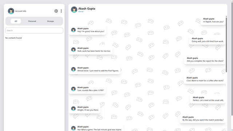Click Akash Gupta's avatar in chat header
Image resolution: width=233 pixels, height=131 pixels.
point(74,9)
